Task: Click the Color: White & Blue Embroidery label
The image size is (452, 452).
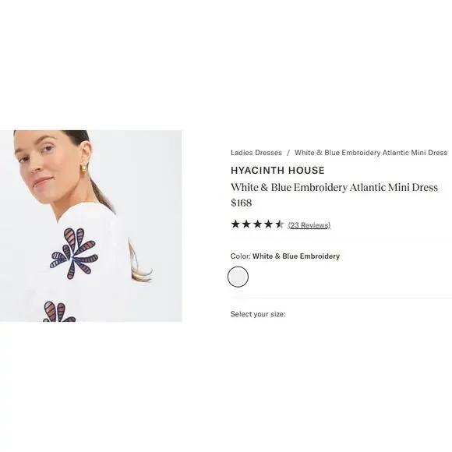Action: point(285,256)
